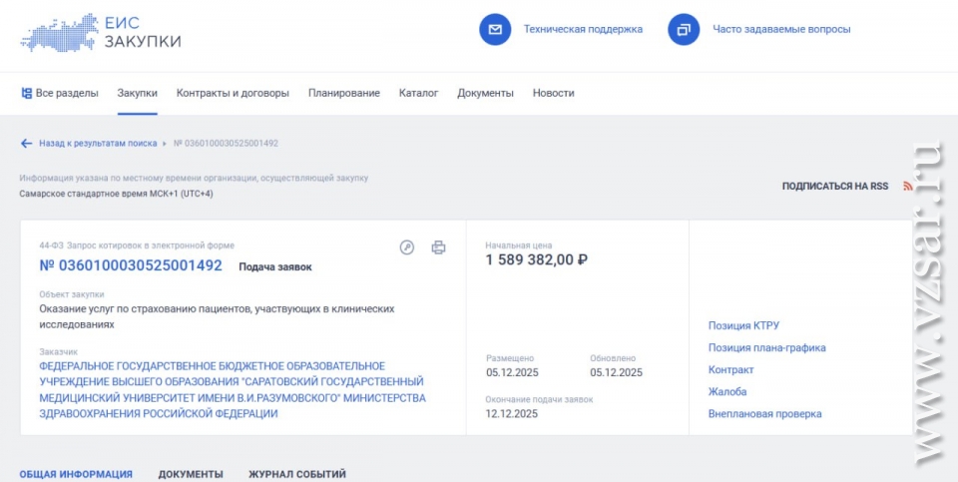Switch to 'Журнал событий' tab
958x482 pixels.
[x=297, y=474]
